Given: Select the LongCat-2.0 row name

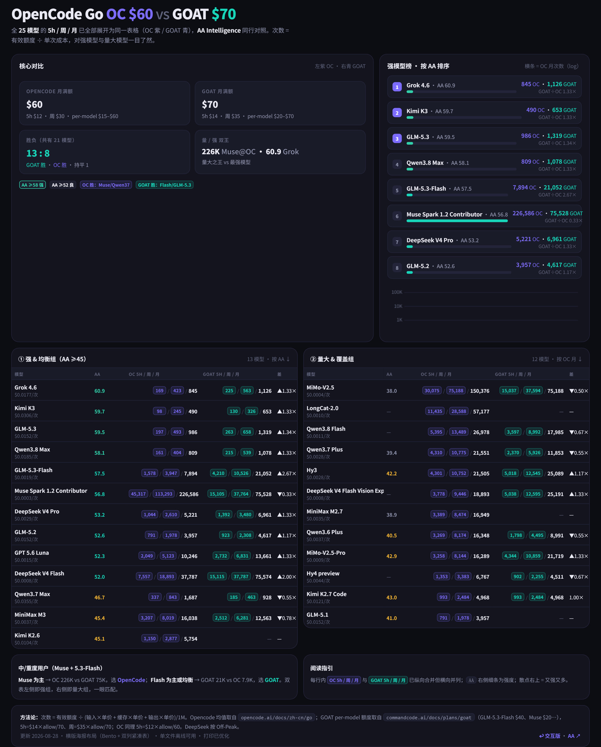Looking at the screenshot, I should click(x=322, y=408).
